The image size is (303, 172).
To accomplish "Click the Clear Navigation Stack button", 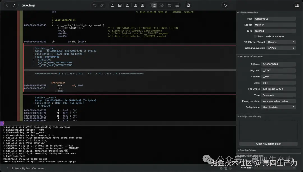I will (268, 144).
